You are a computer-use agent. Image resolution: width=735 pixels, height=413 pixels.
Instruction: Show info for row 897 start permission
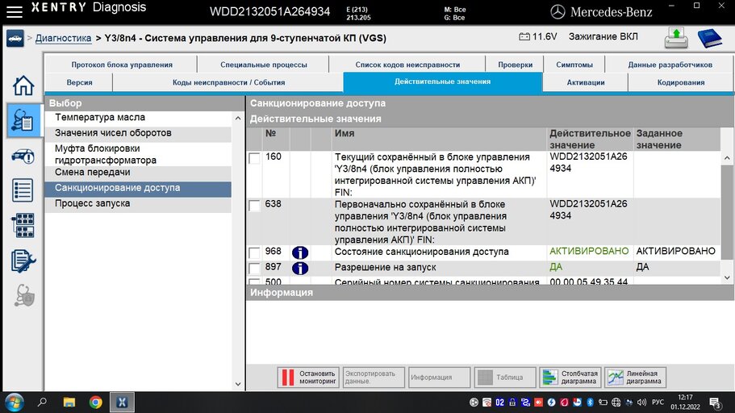(x=300, y=268)
